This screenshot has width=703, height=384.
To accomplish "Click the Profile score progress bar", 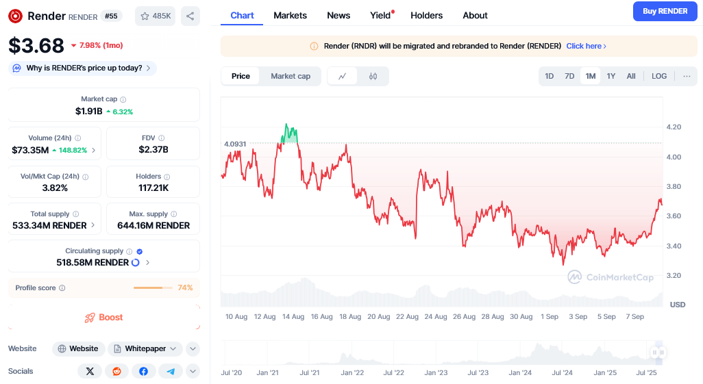I will pyautogui.click(x=153, y=287).
